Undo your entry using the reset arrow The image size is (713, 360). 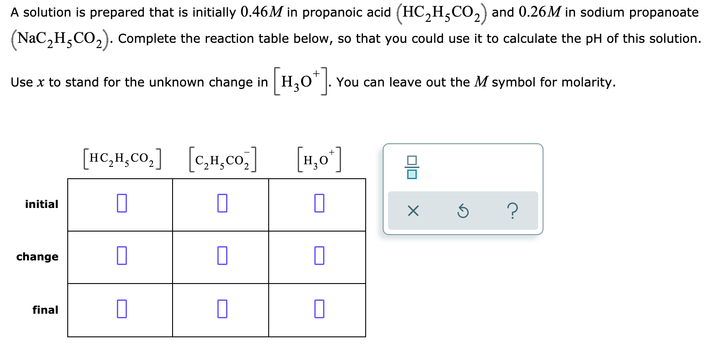pyautogui.click(x=463, y=210)
